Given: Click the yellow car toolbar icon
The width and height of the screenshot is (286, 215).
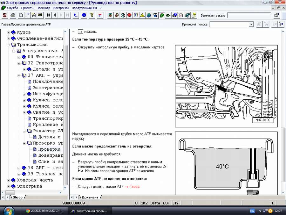Looking at the screenshot, I should point(40,15).
